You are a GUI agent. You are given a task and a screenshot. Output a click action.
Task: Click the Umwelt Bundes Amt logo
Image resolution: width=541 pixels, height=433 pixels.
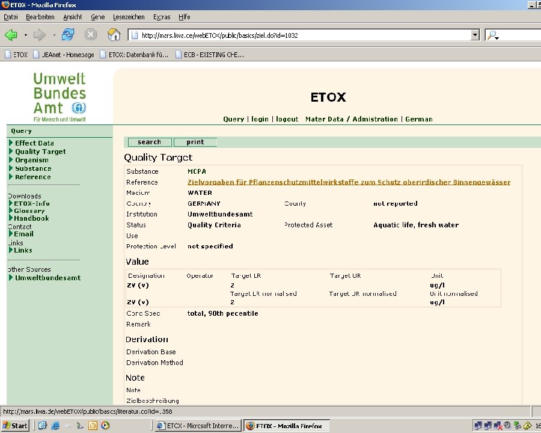click(x=60, y=97)
